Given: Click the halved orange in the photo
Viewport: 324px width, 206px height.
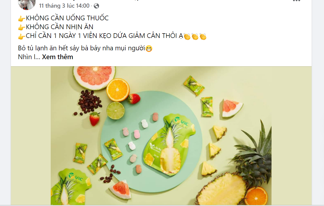Looking at the screenshot, I should (118, 90).
